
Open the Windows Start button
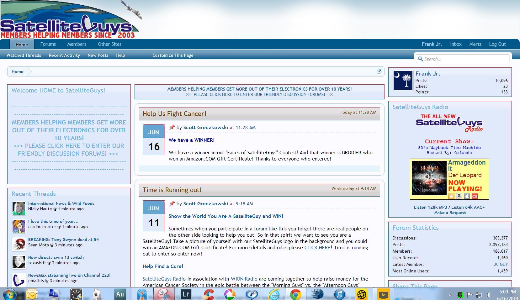pyautogui.click(x=9, y=294)
